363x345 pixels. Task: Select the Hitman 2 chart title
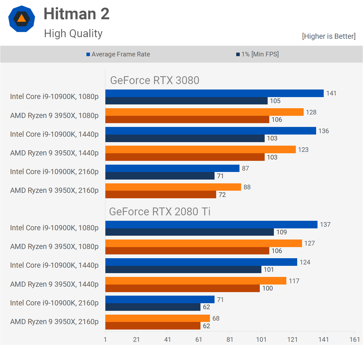[77, 14]
